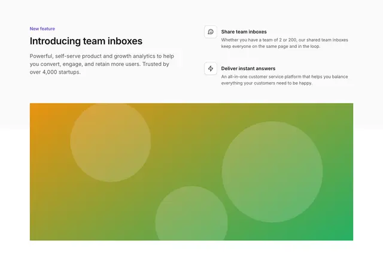Click the 'Deliver instant answers' title

point(248,68)
